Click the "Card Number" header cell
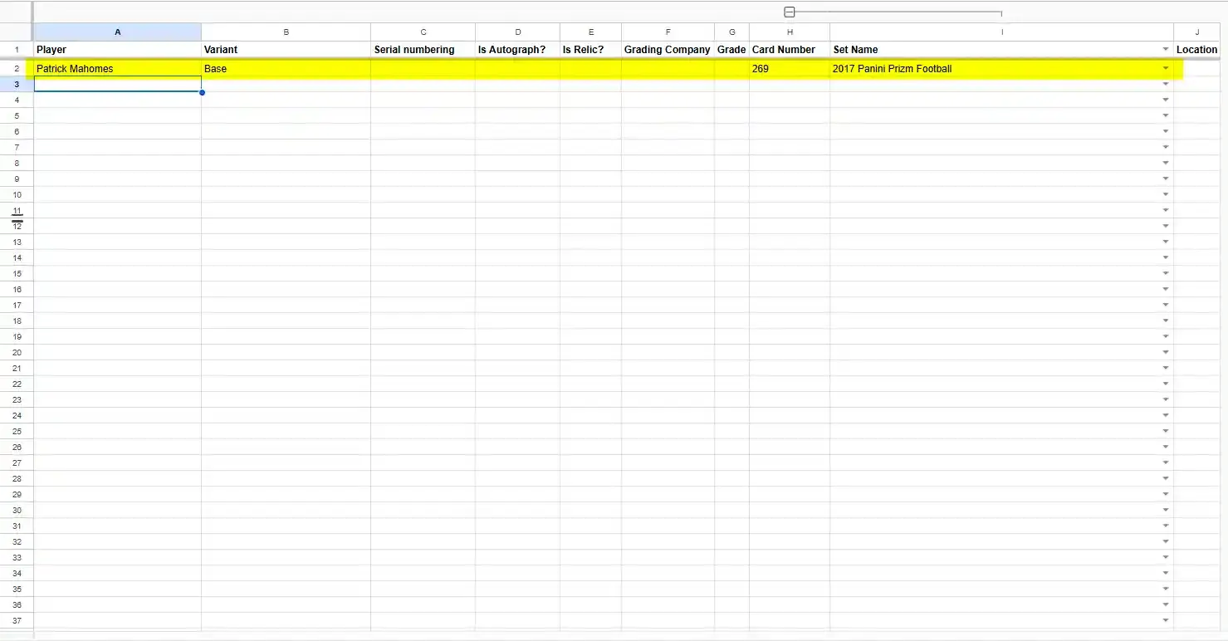 (x=789, y=50)
